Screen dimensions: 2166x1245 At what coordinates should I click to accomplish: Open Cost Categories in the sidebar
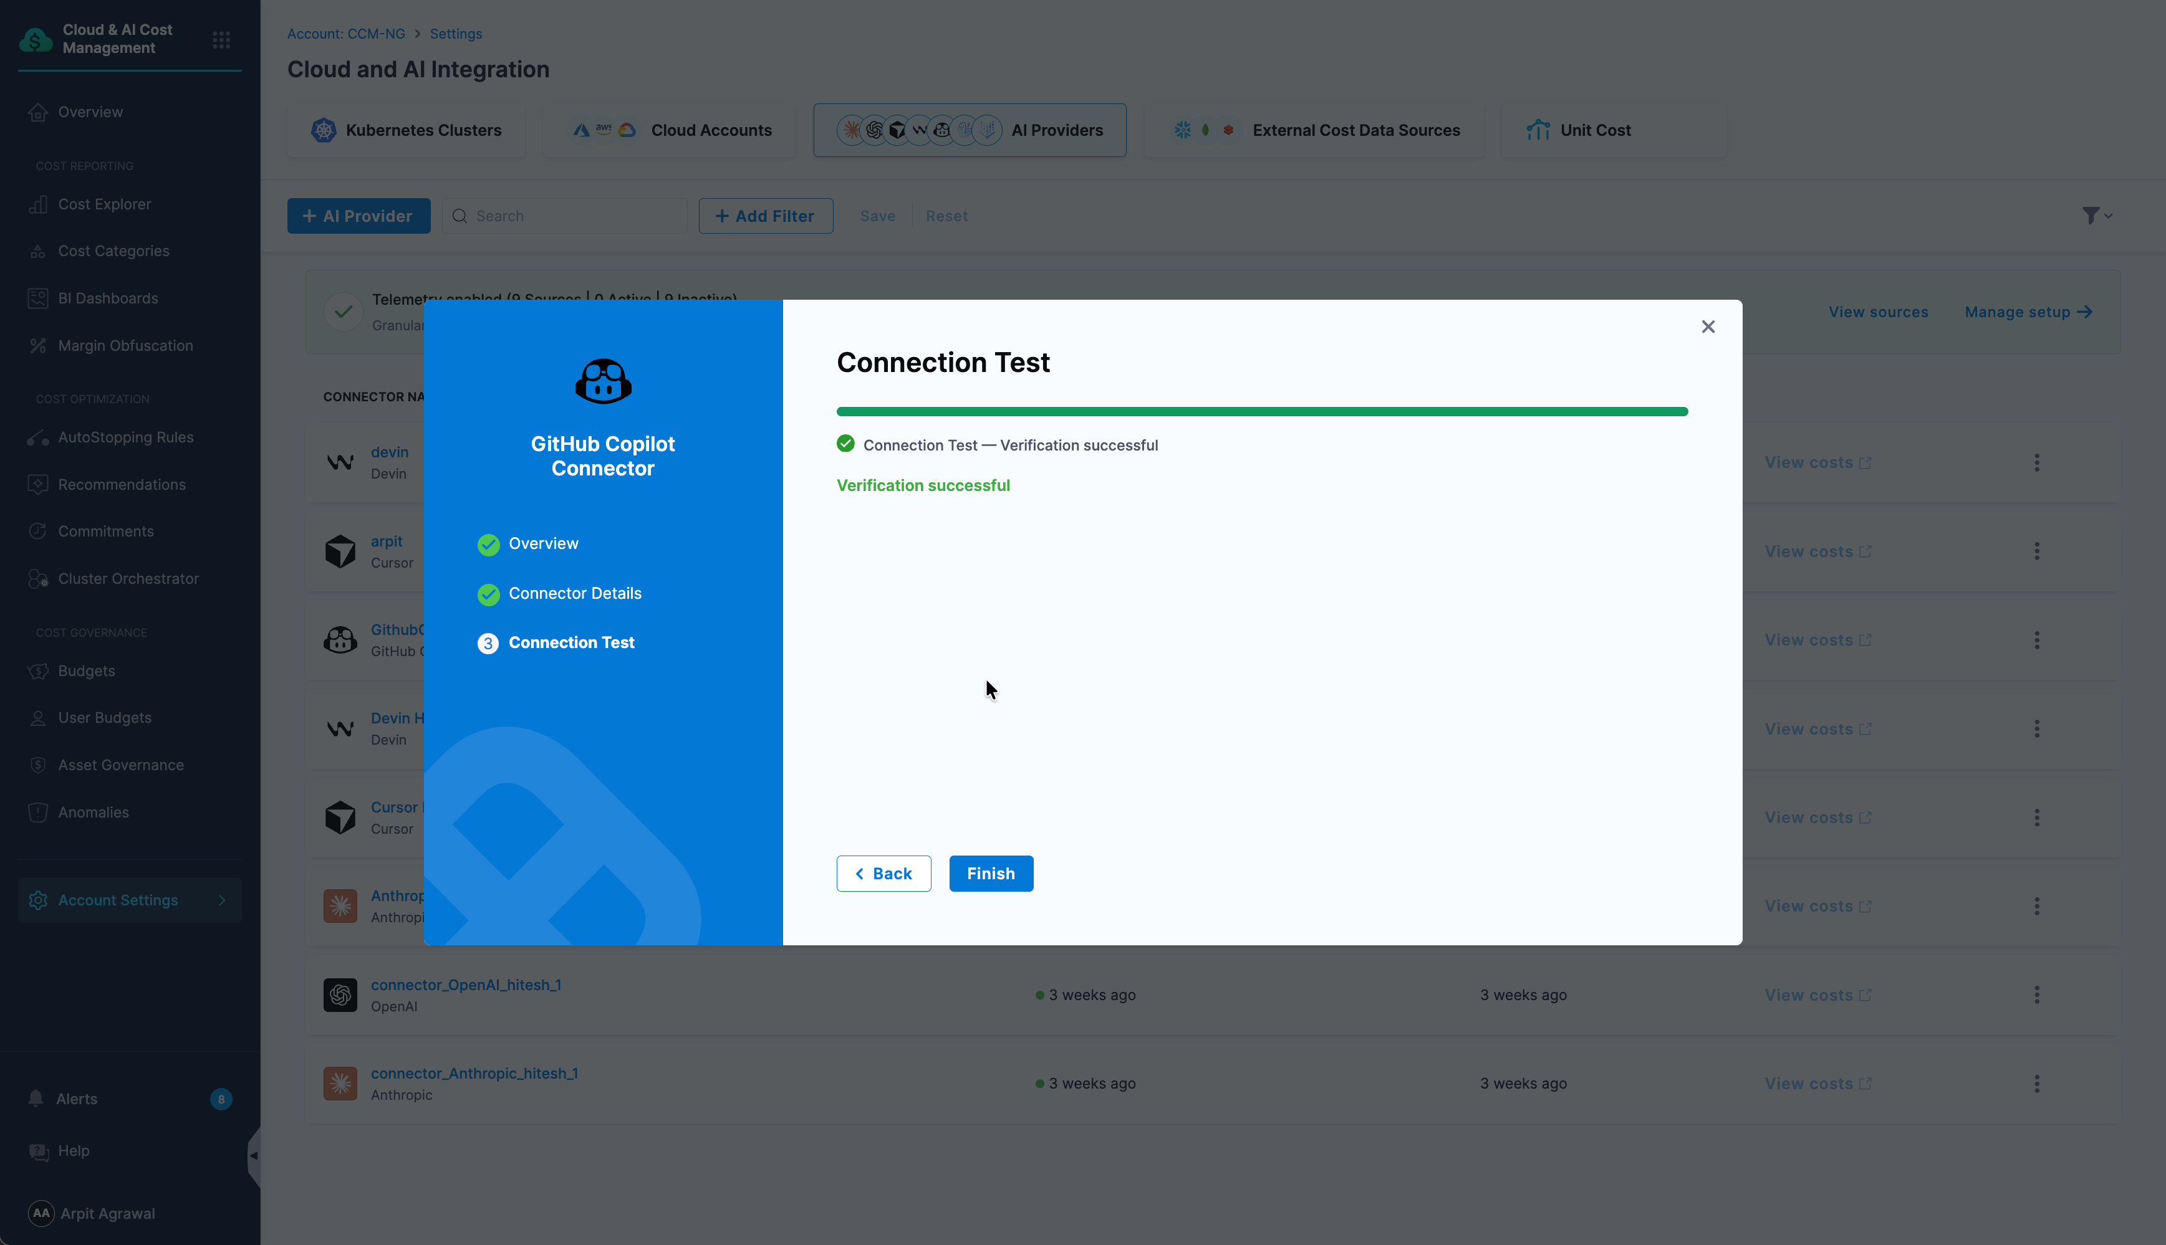point(113,251)
